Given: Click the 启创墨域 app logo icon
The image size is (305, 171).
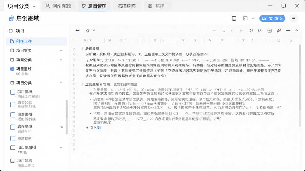Looking at the screenshot, I should (11, 18).
